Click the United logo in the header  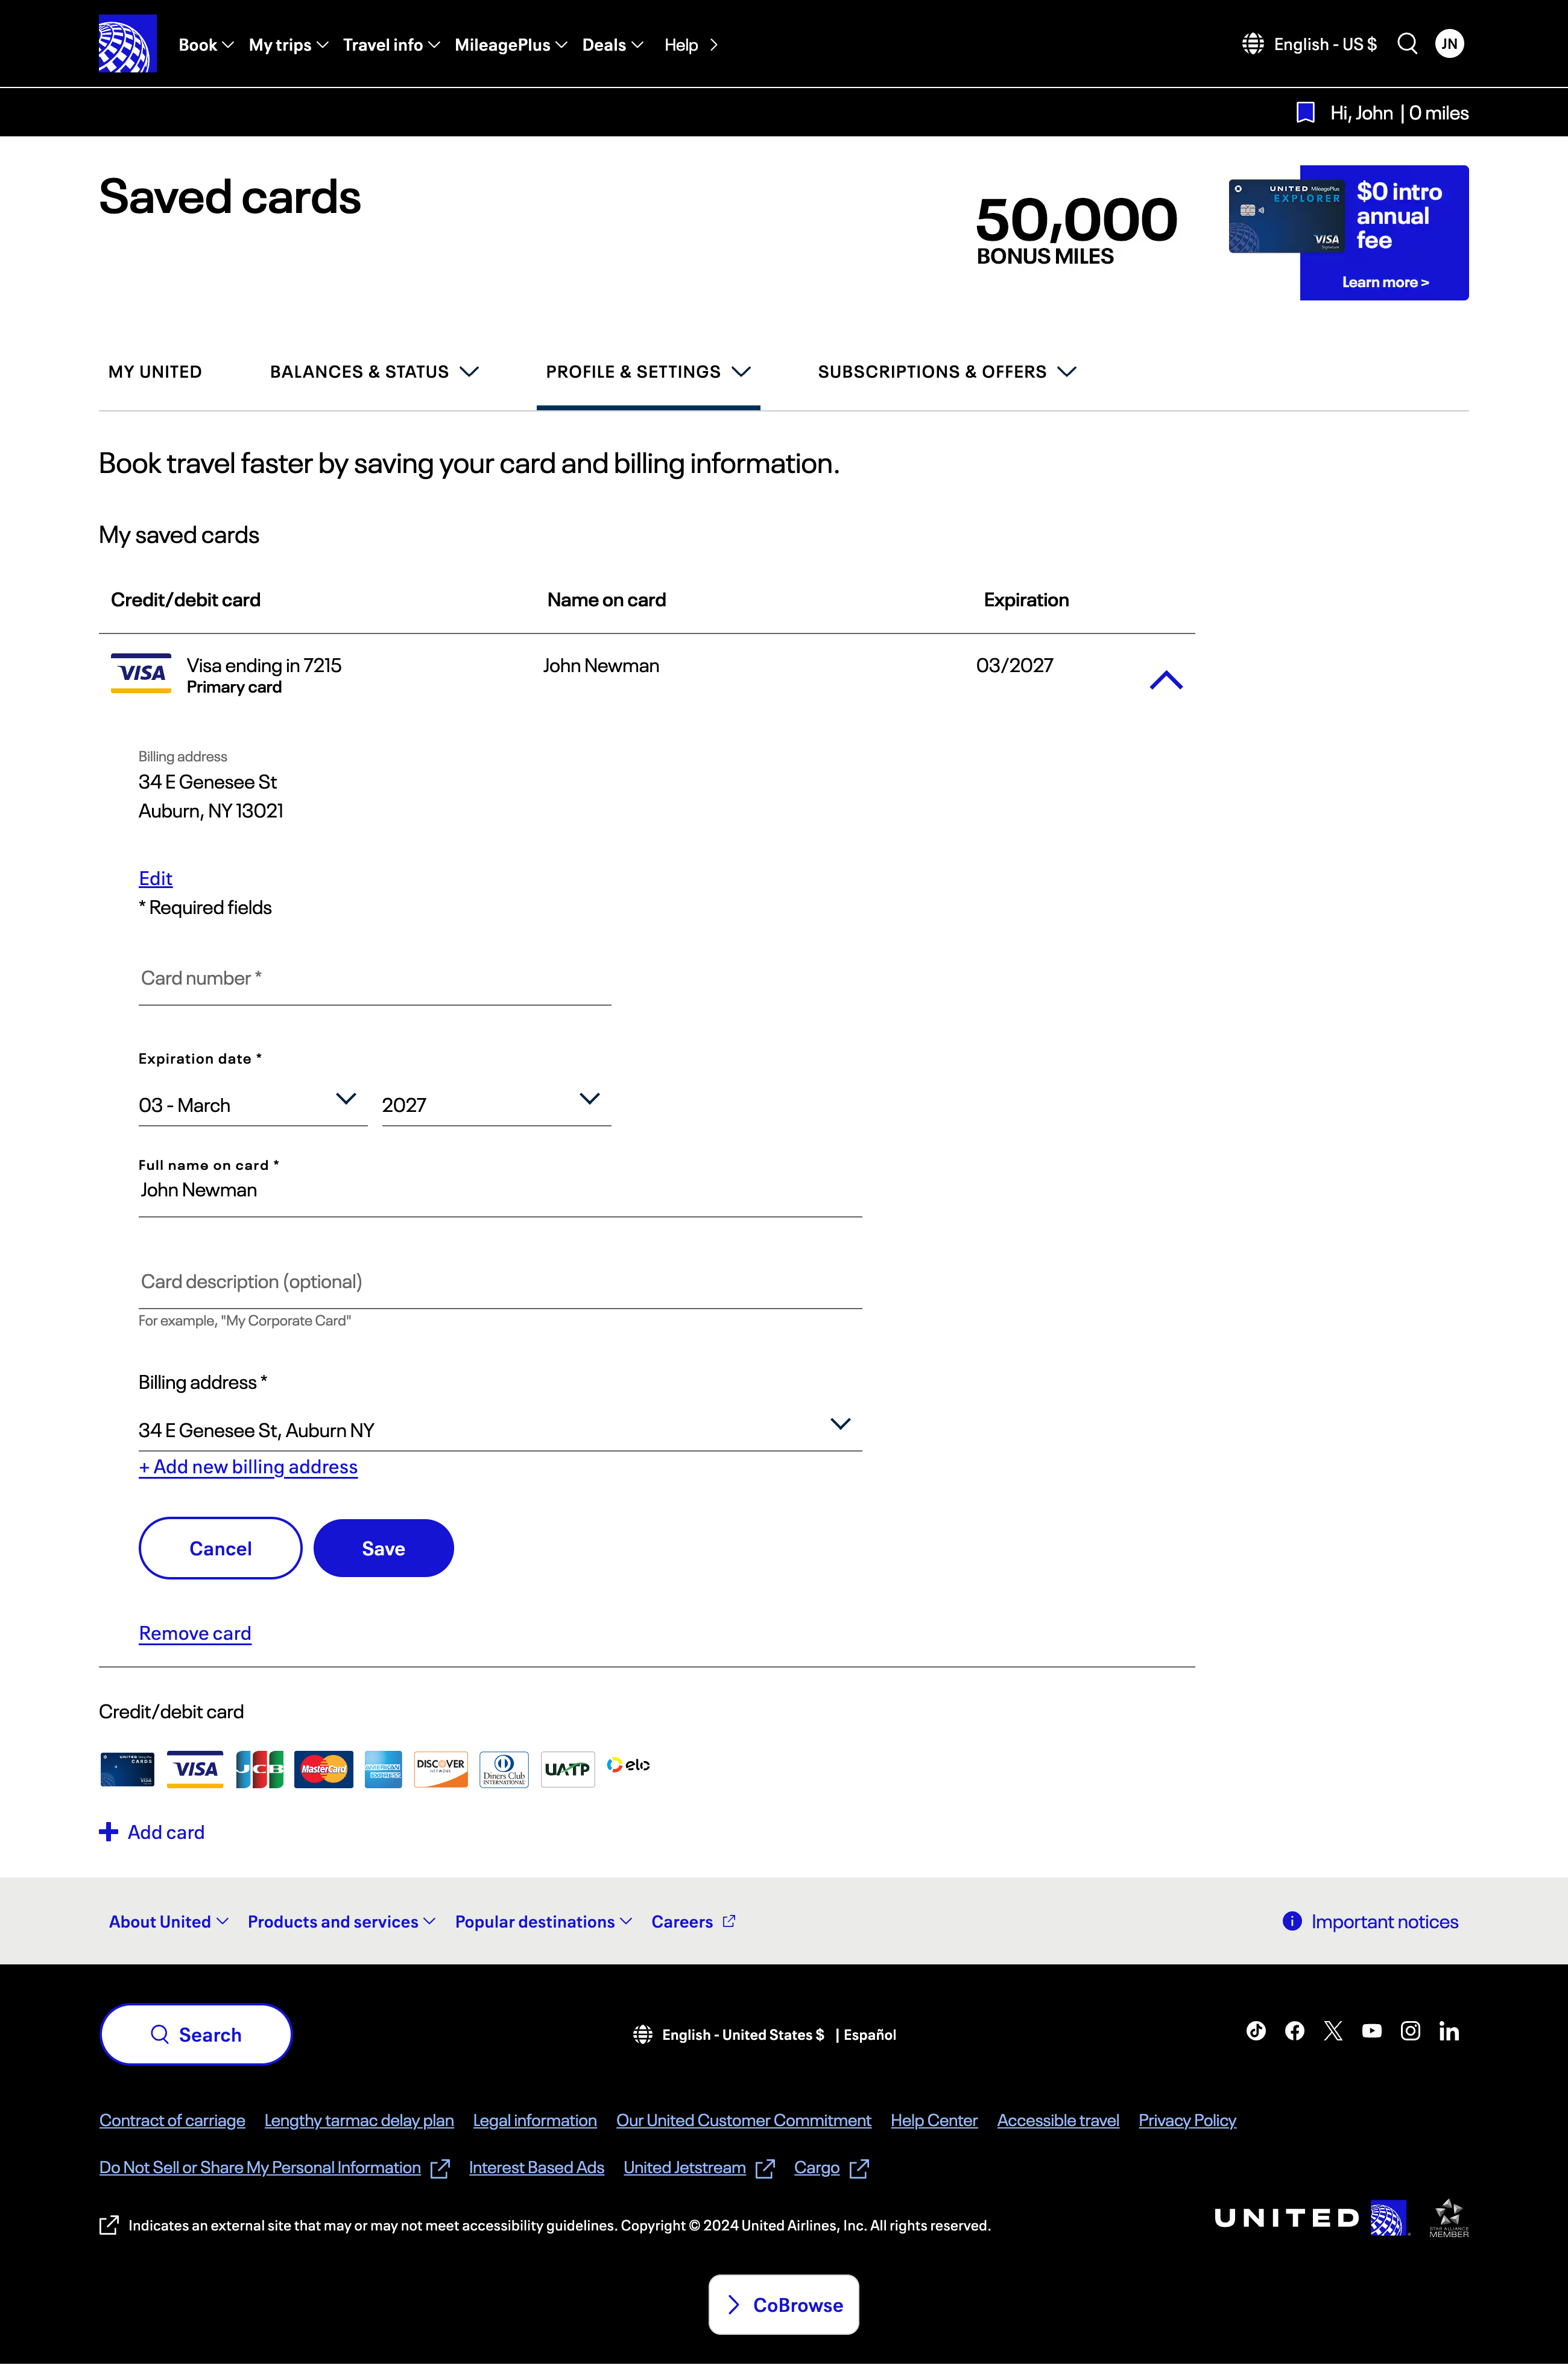pos(127,43)
